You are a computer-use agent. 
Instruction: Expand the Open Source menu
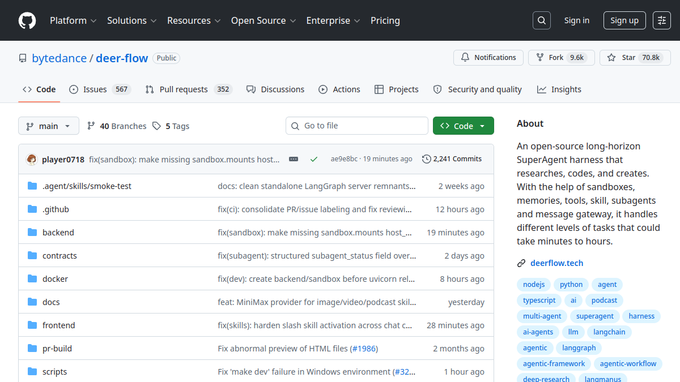[263, 20]
